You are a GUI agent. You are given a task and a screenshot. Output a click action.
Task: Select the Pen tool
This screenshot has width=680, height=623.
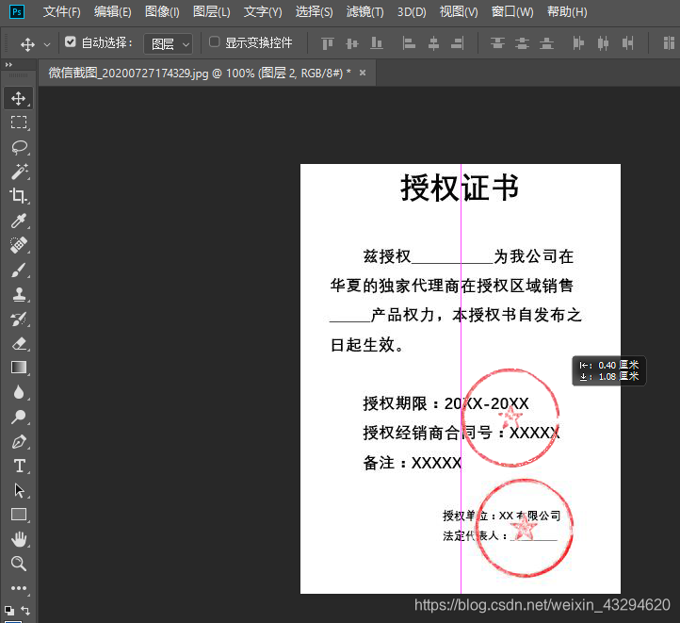19,441
